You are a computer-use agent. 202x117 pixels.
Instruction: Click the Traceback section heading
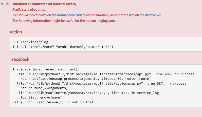coord(20,59)
